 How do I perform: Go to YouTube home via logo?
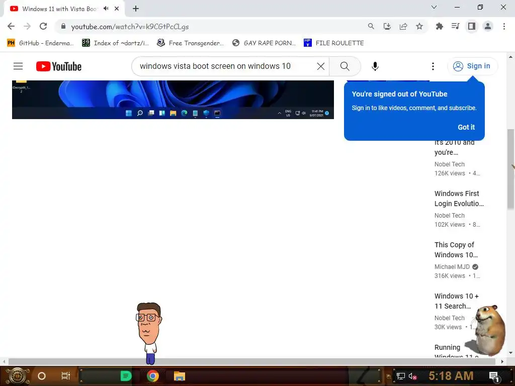tap(59, 66)
